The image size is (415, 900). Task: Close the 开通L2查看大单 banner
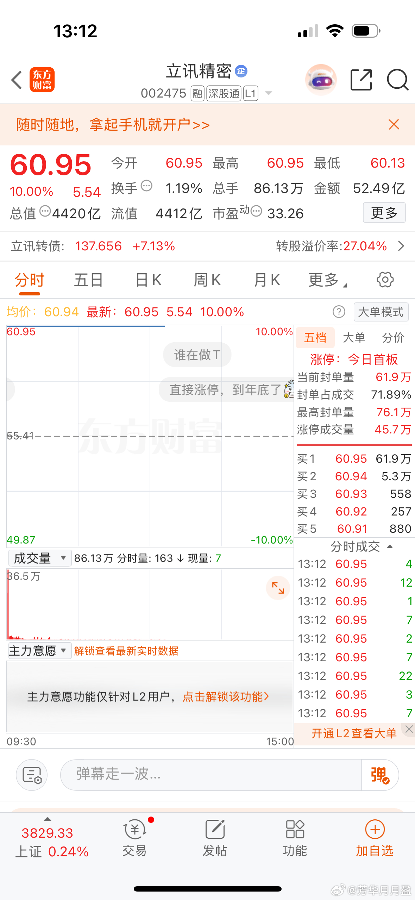click(x=409, y=729)
